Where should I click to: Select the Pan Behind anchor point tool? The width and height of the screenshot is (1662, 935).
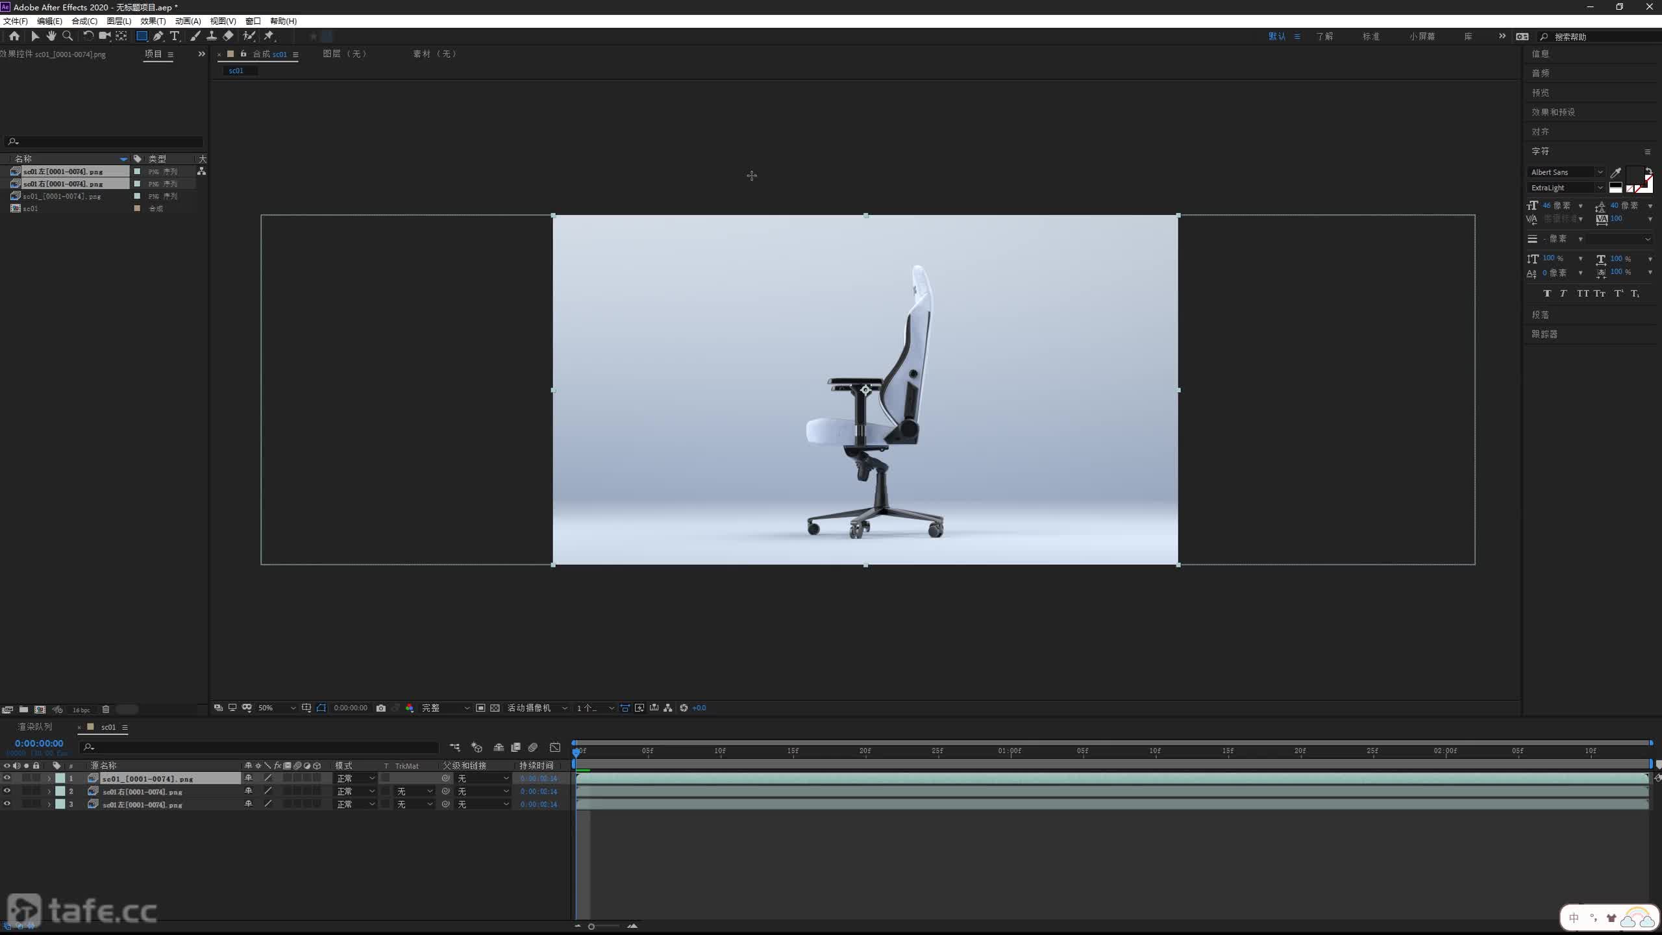pos(121,36)
